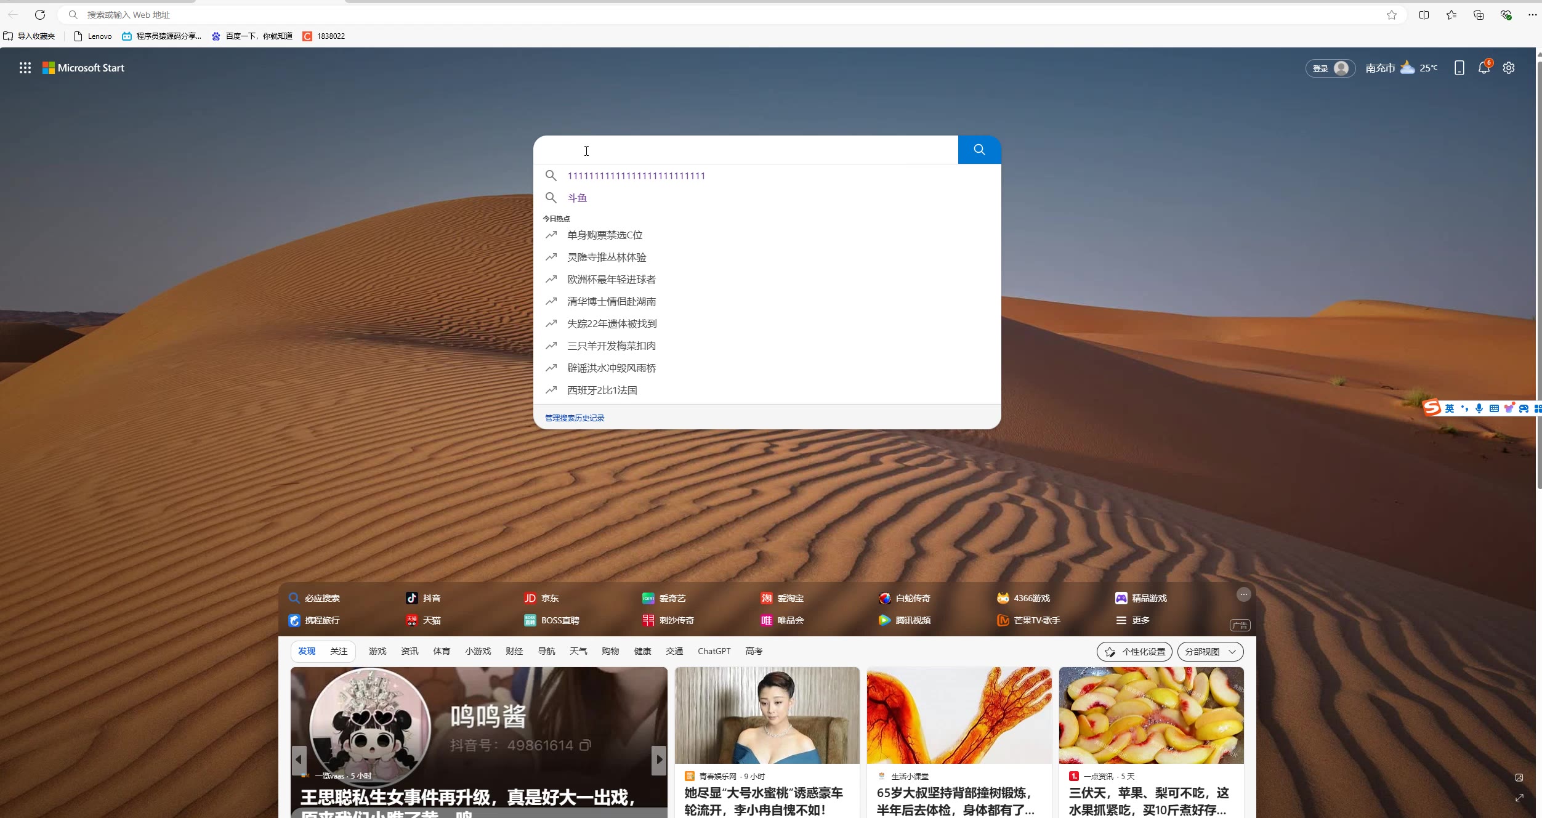Expand the 分部视图 dropdown
Image resolution: width=1542 pixels, height=818 pixels.
coord(1210,652)
